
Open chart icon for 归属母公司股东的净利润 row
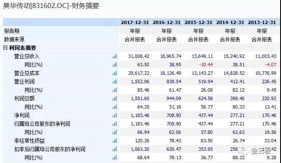[115, 124]
